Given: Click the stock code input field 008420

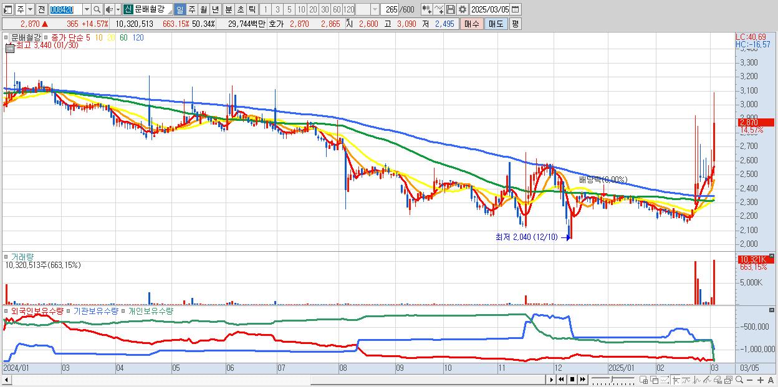Looking at the screenshot, I should pos(65,10).
